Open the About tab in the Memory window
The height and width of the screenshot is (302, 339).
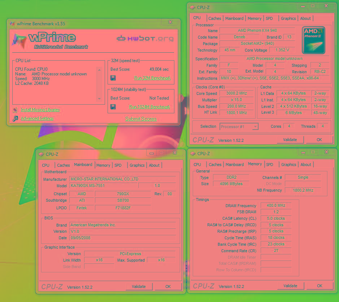point(306,165)
